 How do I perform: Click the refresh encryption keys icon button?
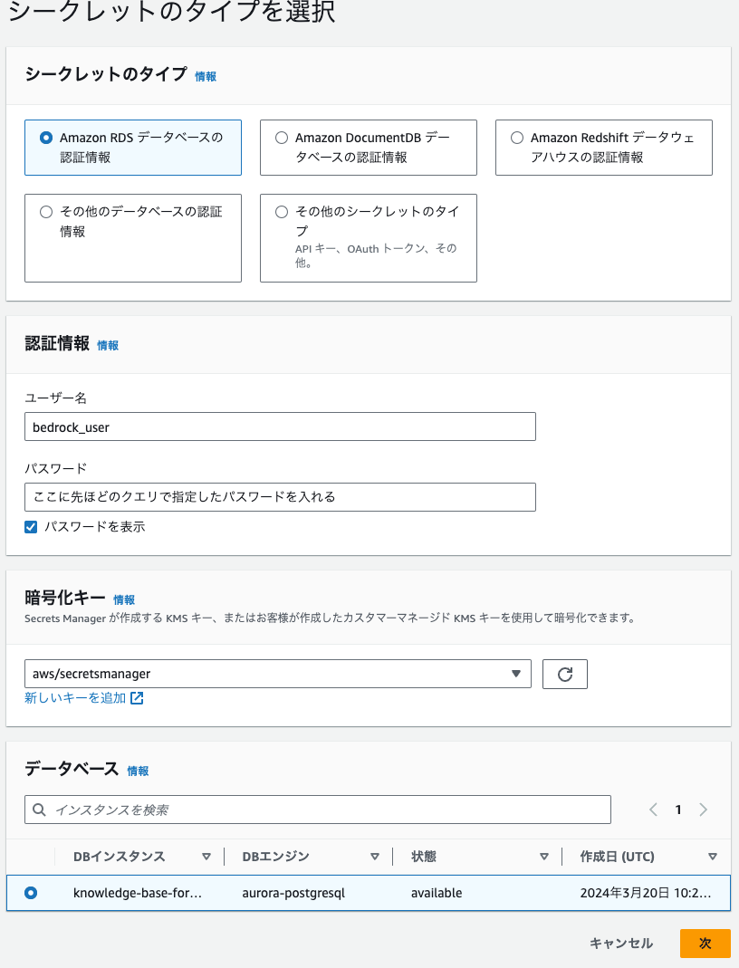click(564, 674)
